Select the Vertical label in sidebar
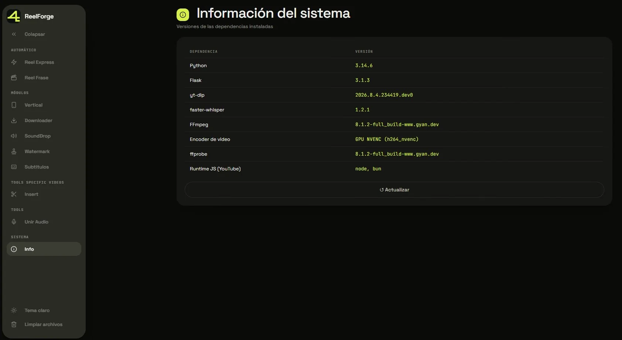This screenshot has width=622, height=340. click(x=33, y=105)
